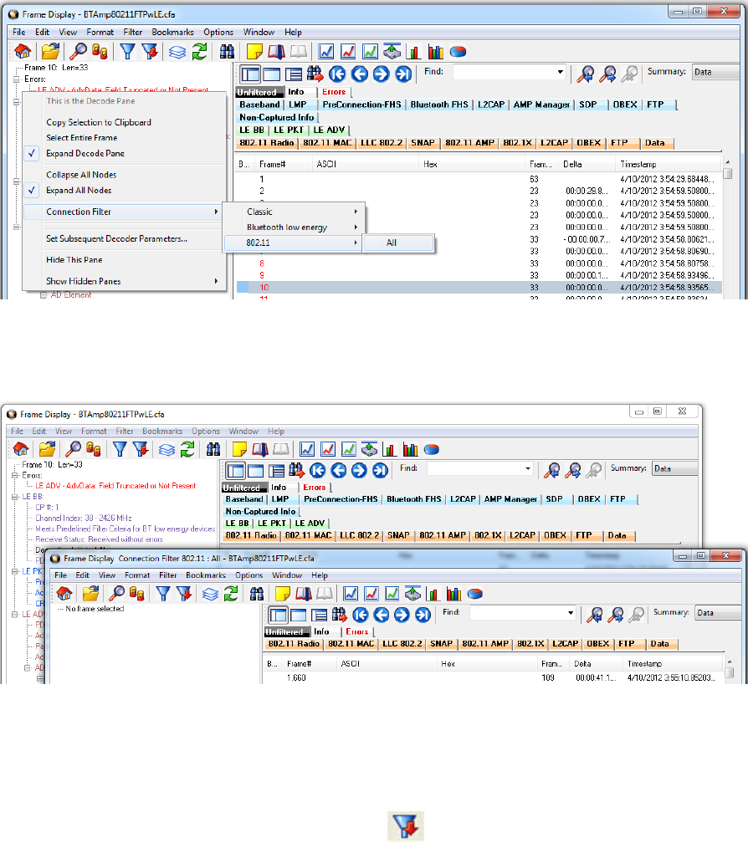This screenshot has width=748, height=843.
Task: Click the Home icon in the Connection Filter 802.11 window
Action: pos(64,594)
